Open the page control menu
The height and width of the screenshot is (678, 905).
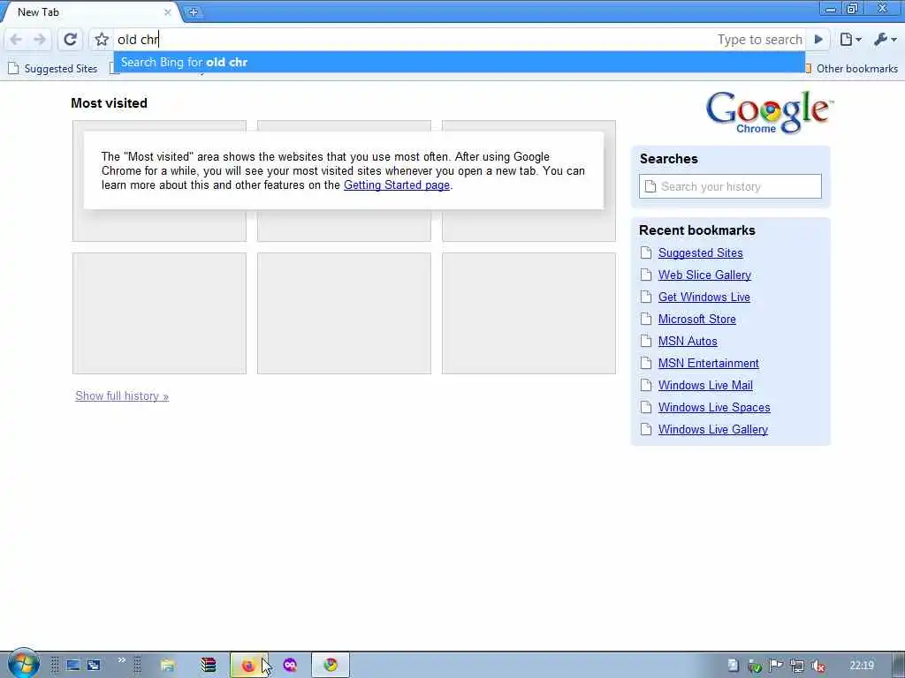point(850,40)
